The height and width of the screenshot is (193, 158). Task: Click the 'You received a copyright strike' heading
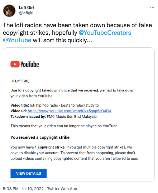pos(40,137)
